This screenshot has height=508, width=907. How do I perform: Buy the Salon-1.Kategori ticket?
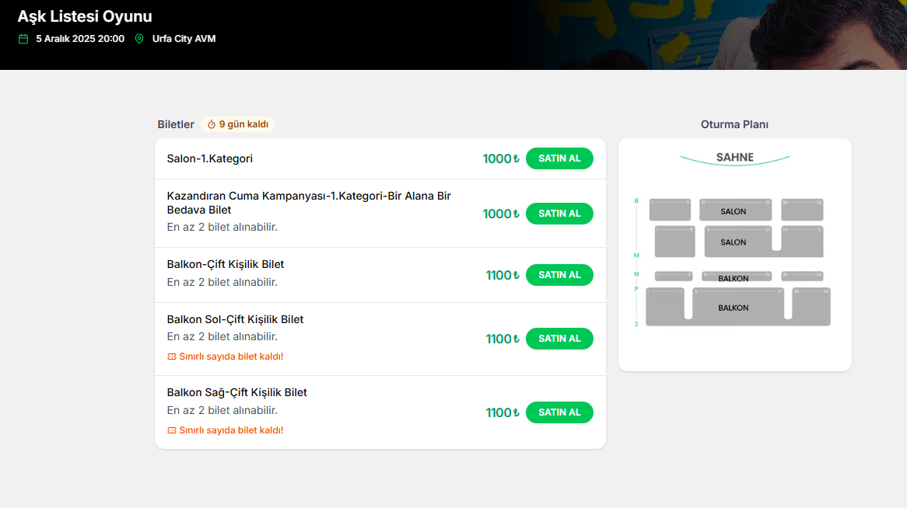[x=559, y=158]
